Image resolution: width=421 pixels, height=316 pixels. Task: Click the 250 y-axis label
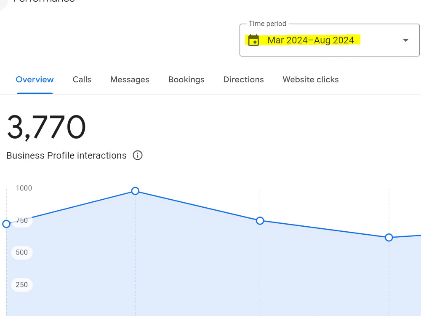pyautogui.click(x=22, y=285)
